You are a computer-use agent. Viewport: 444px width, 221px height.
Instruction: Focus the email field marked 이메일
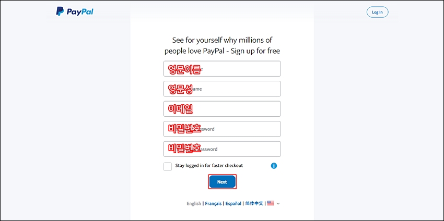pos(222,109)
